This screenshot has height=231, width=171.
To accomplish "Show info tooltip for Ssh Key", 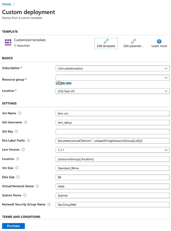I will 17,131.
